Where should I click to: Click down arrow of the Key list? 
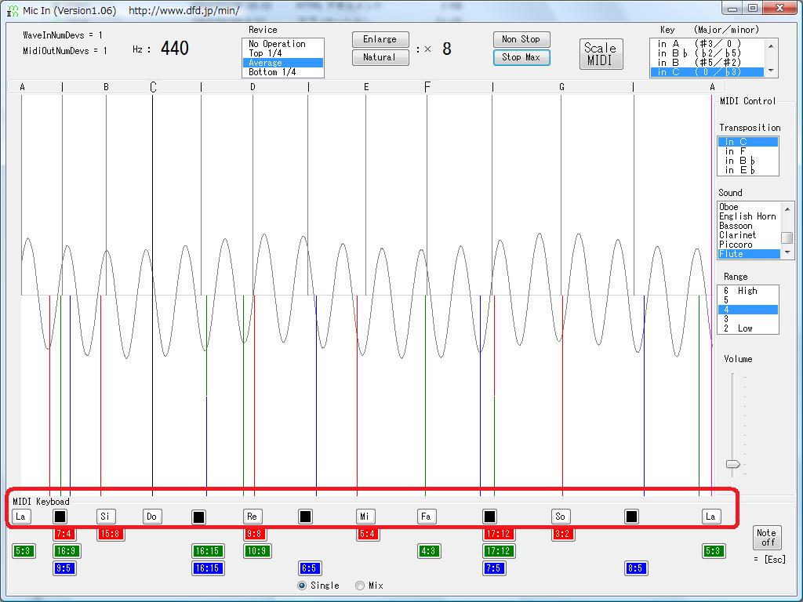772,71
